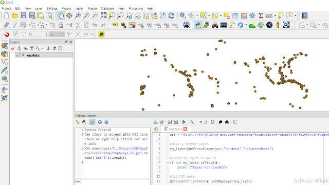Activate the Zoom Out magnifier tool
The image size is (329, 185).
[86, 15]
